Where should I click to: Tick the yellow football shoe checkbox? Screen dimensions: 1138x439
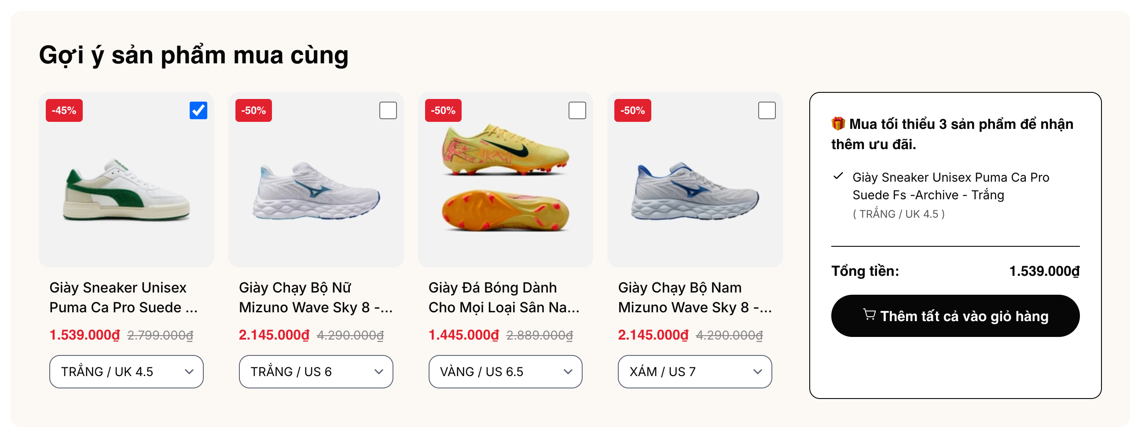pos(577,110)
